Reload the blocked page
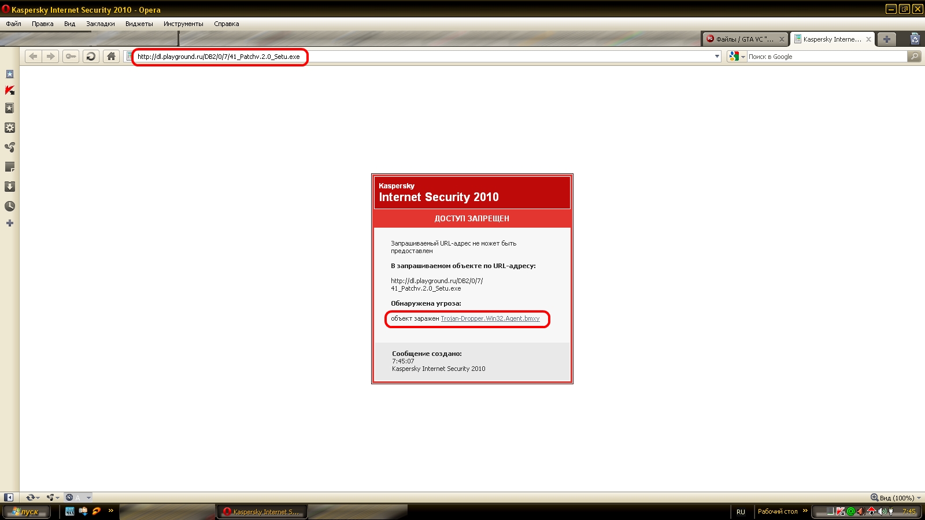This screenshot has height=520, width=925. coord(91,56)
